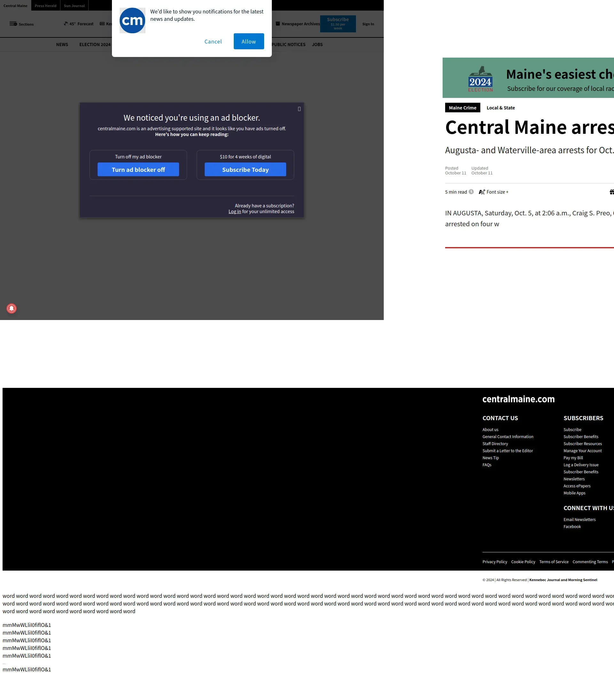Open the Email Newsletters link
The width and height of the screenshot is (614, 673).
coord(579,519)
